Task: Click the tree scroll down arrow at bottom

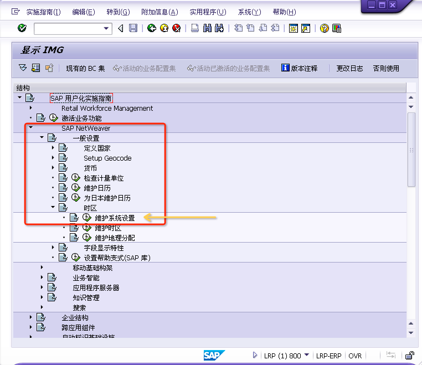Action: (411, 333)
